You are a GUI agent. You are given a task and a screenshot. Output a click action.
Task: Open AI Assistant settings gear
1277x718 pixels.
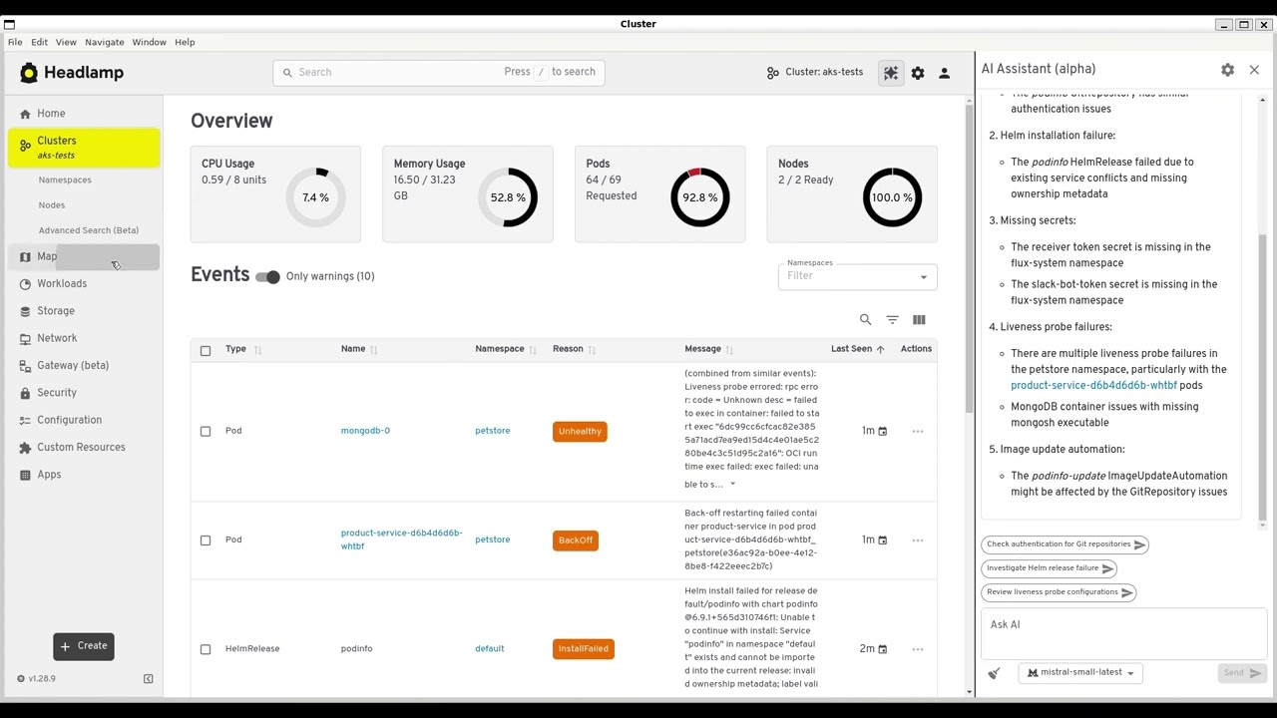point(1227,70)
